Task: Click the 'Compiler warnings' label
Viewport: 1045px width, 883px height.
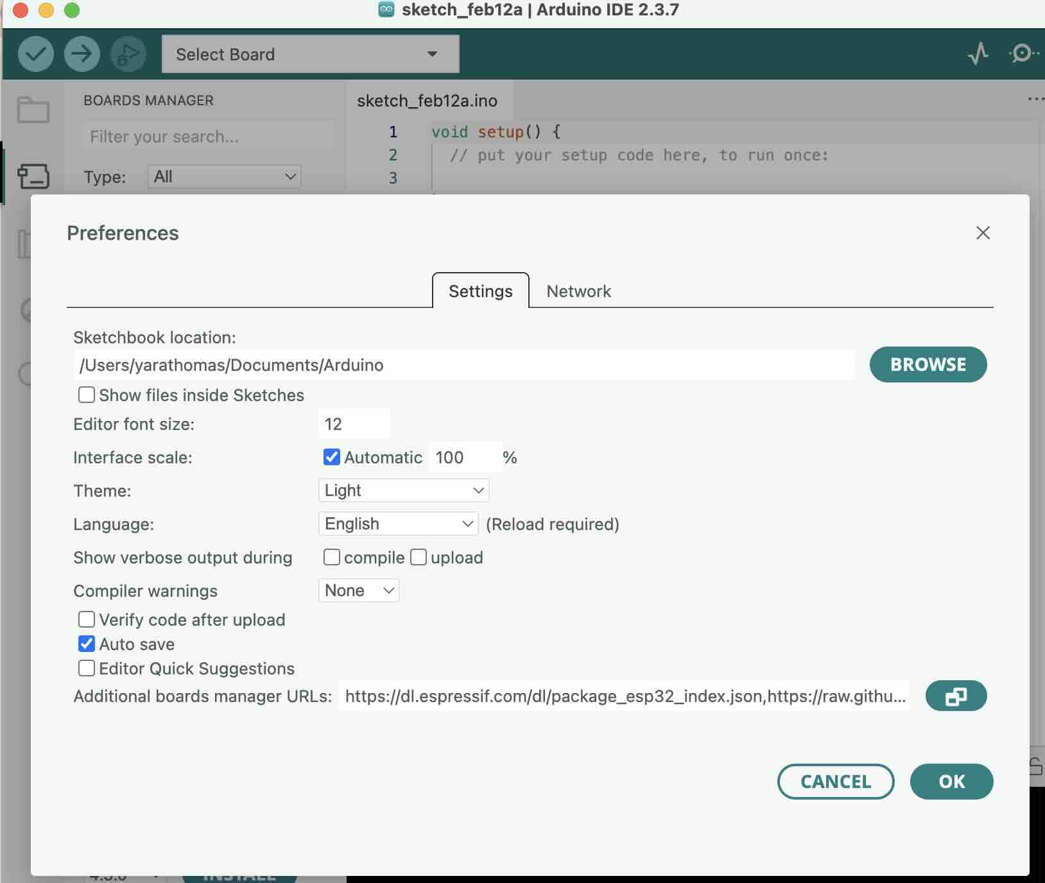Action: (146, 591)
